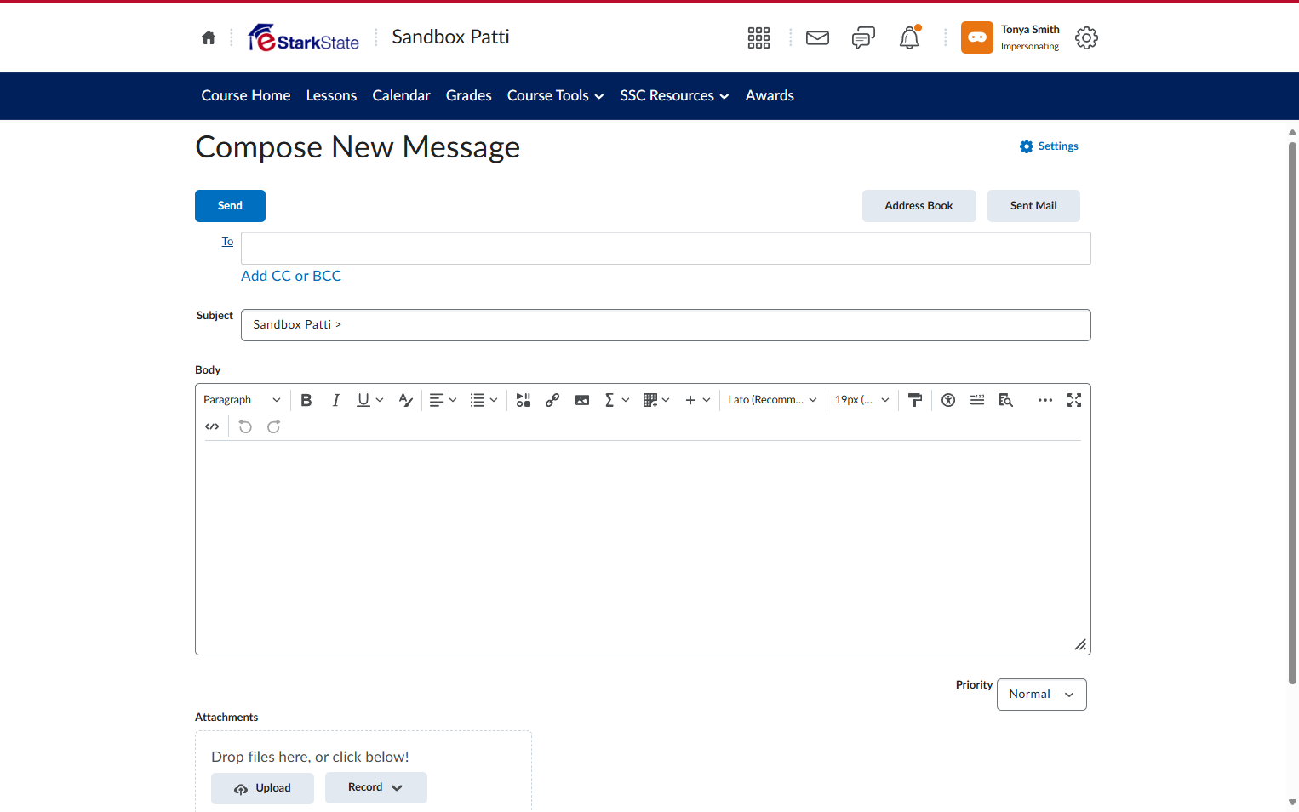The width and height of the screenshot is (1299, 812).
Task: Open the Address Book
Action: 919,206
